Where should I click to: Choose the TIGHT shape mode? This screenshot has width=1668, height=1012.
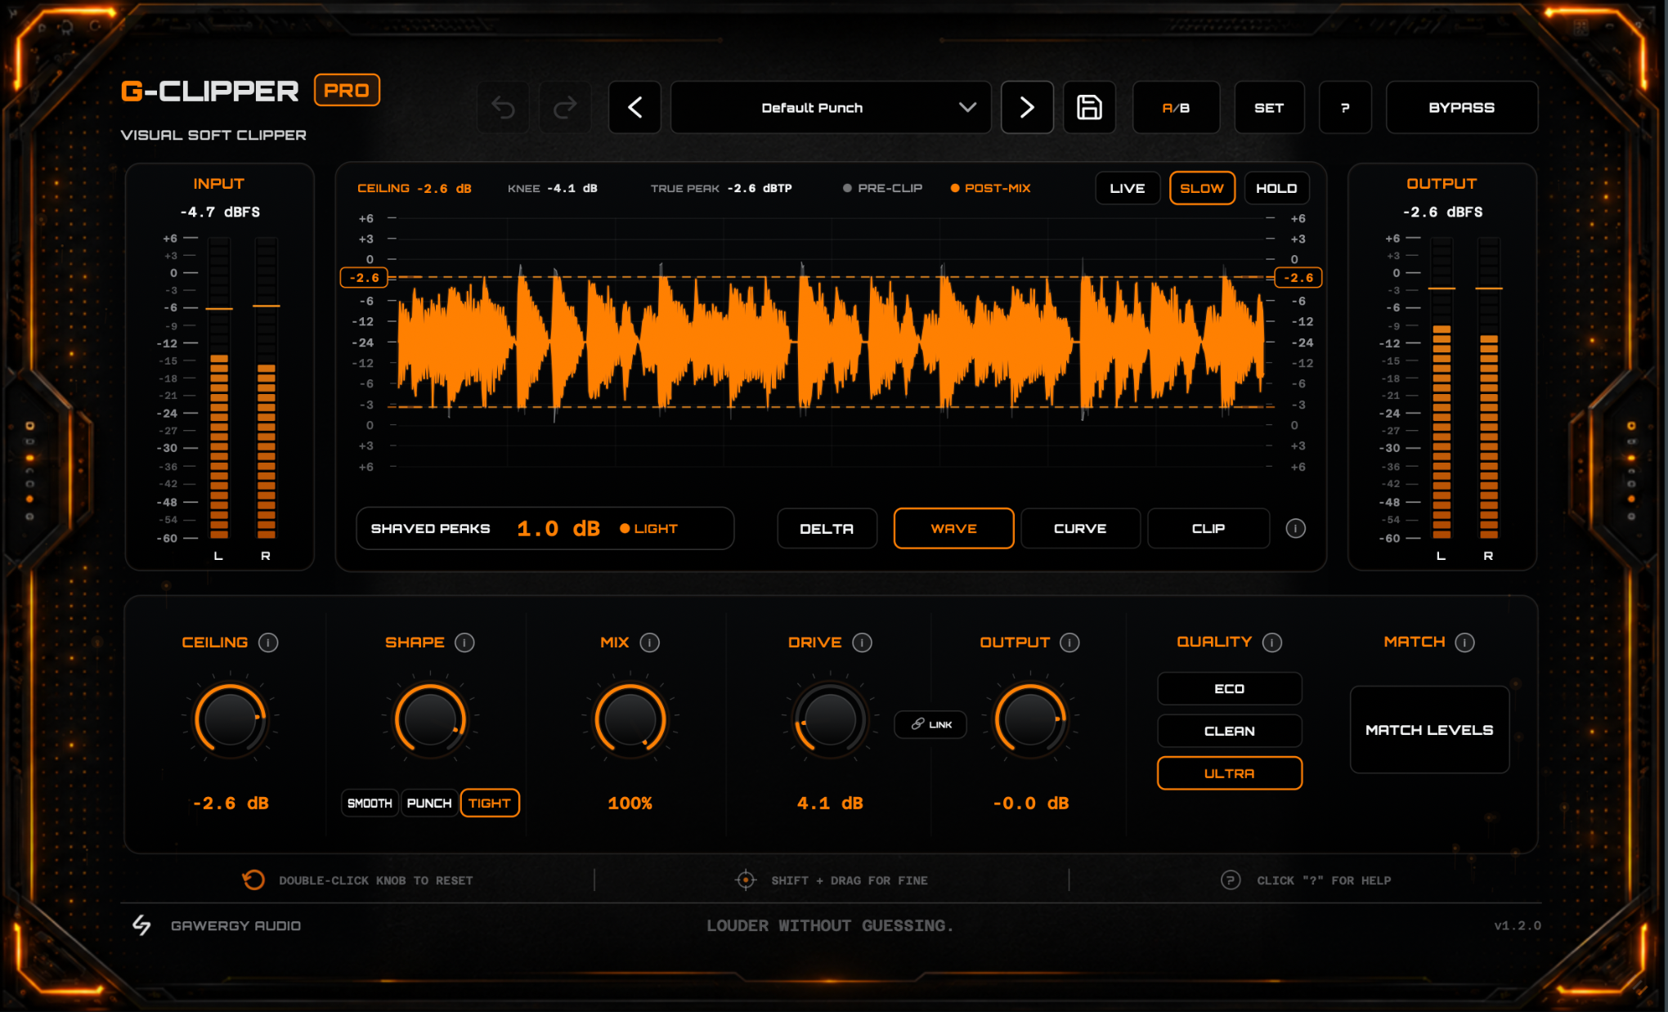(490, 803)
